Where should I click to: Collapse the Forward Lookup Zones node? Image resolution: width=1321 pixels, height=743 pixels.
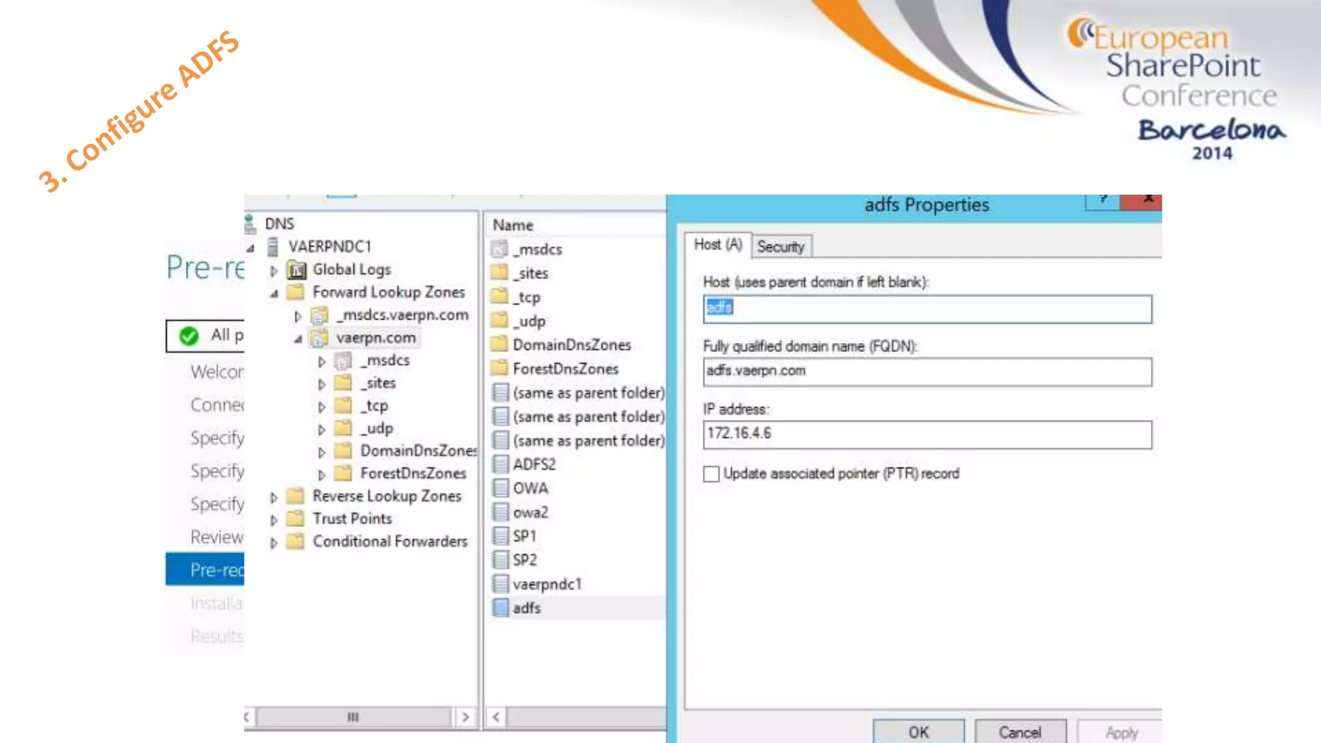[x=274, y=293]
